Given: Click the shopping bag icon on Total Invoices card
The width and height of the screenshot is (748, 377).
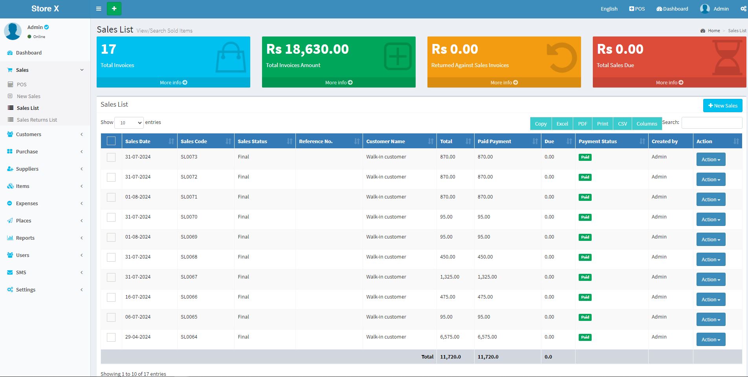Looking at the screenshot, I should pyautogui.click(x=230, y=58).
